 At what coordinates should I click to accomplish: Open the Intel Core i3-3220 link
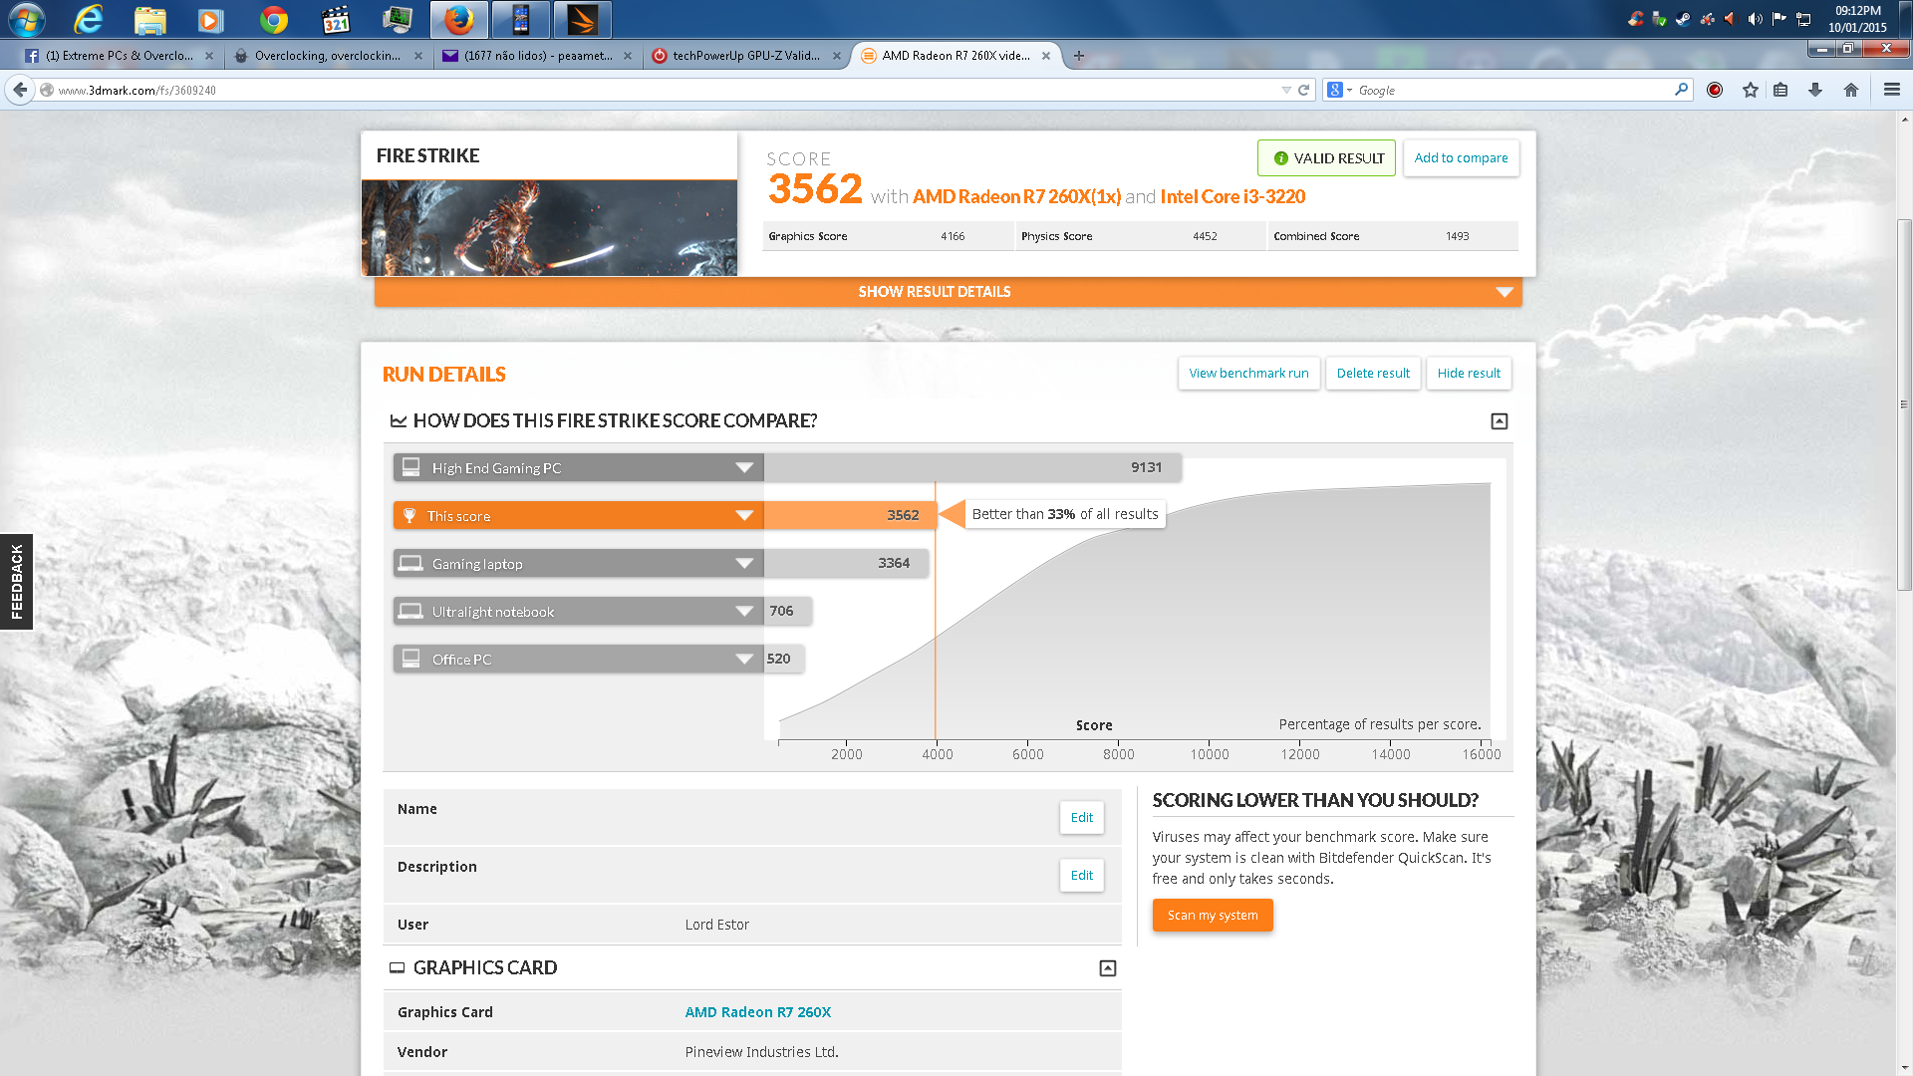1232,197
